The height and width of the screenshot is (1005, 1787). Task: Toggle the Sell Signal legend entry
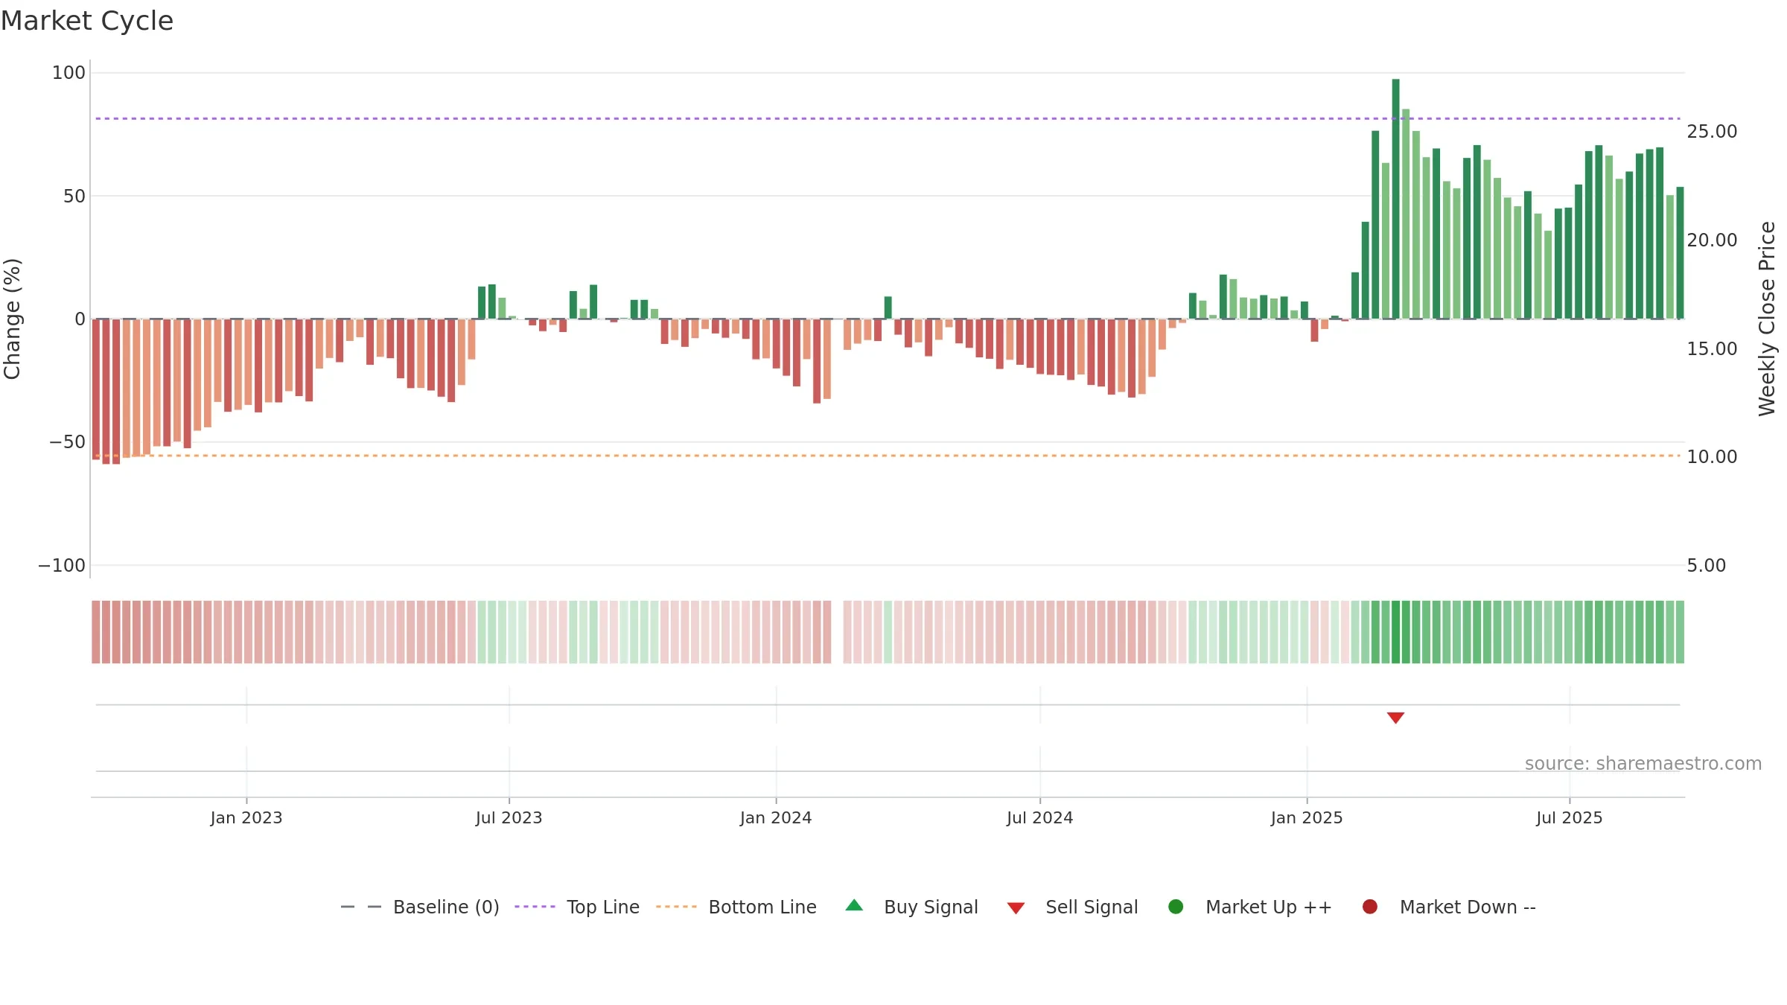[x=1072, y=907]
